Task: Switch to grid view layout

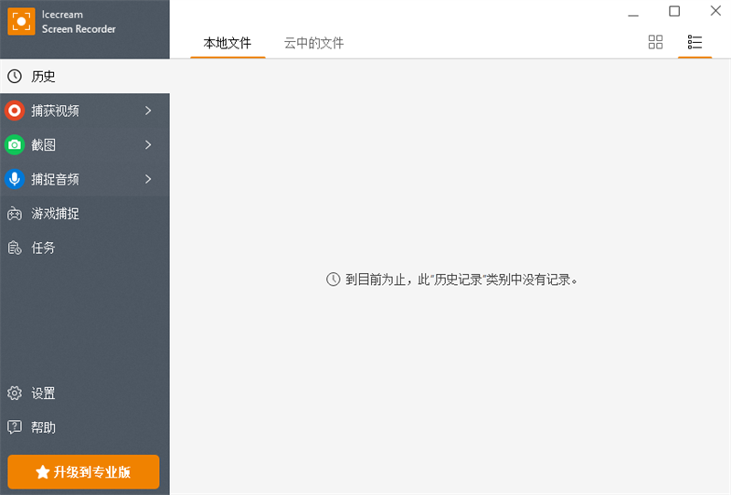Action: point(655,42)
